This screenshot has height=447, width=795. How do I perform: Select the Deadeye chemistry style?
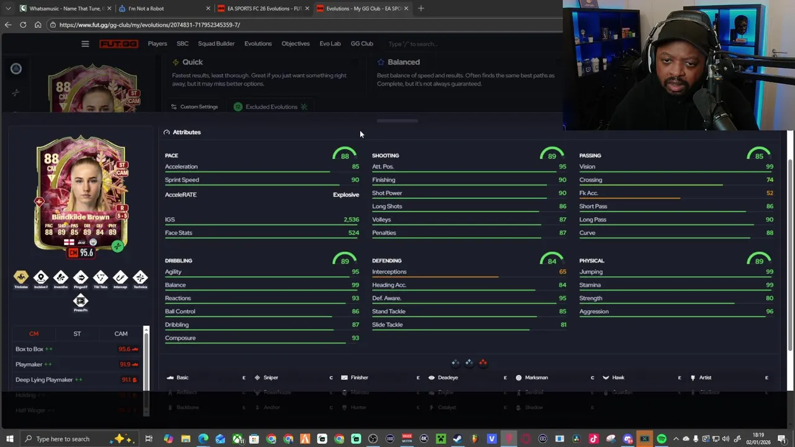(467, 377)
